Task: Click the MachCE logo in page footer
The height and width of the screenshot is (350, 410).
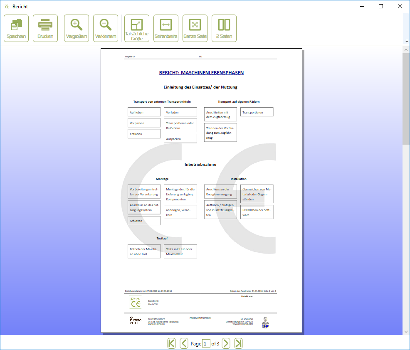Action: [136, 302]
